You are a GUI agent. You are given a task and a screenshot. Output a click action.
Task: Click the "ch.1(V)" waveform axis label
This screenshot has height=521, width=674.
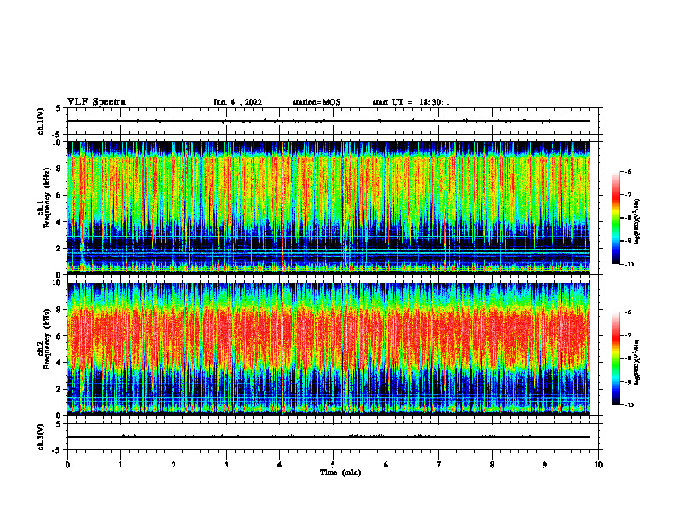40,121
